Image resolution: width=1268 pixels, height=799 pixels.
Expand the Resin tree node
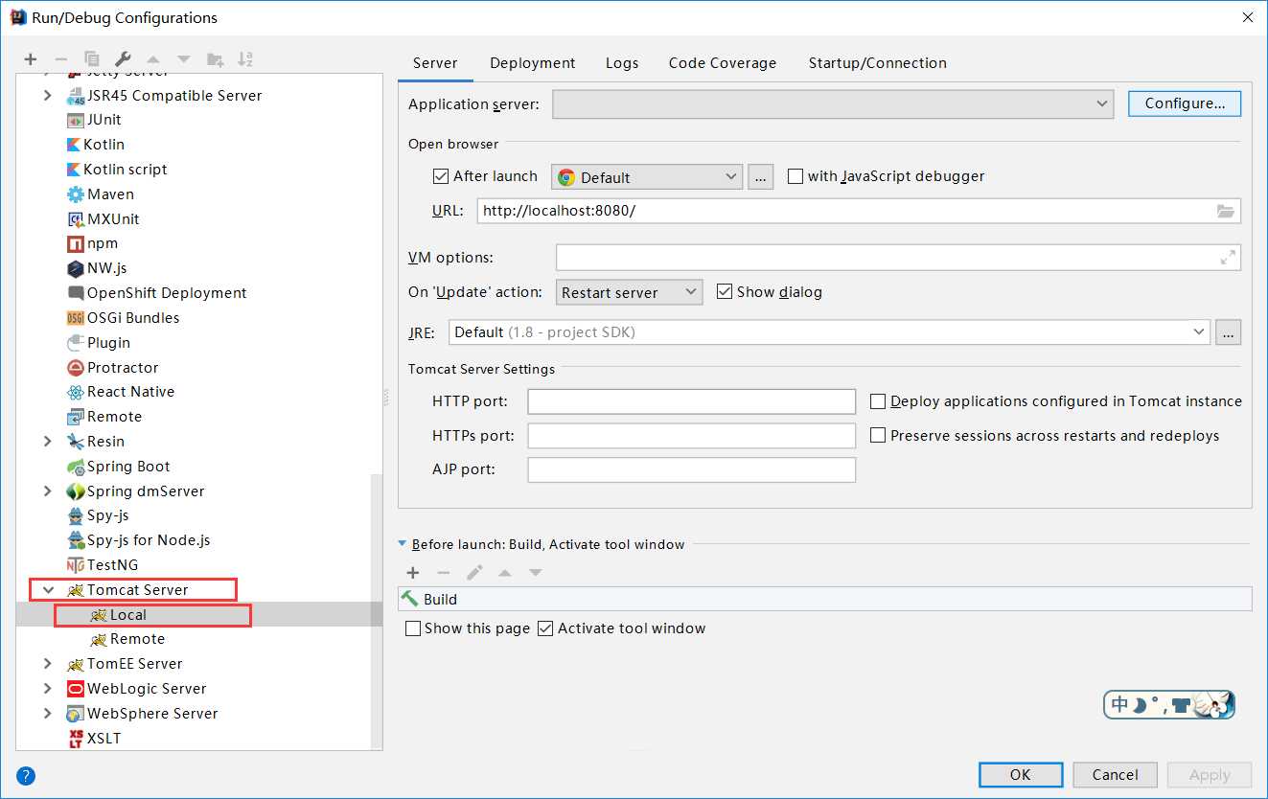[x=48, y=442]
